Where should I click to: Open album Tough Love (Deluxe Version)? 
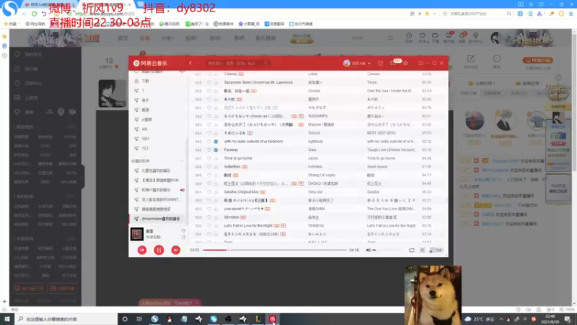click(x=391, y=150)
